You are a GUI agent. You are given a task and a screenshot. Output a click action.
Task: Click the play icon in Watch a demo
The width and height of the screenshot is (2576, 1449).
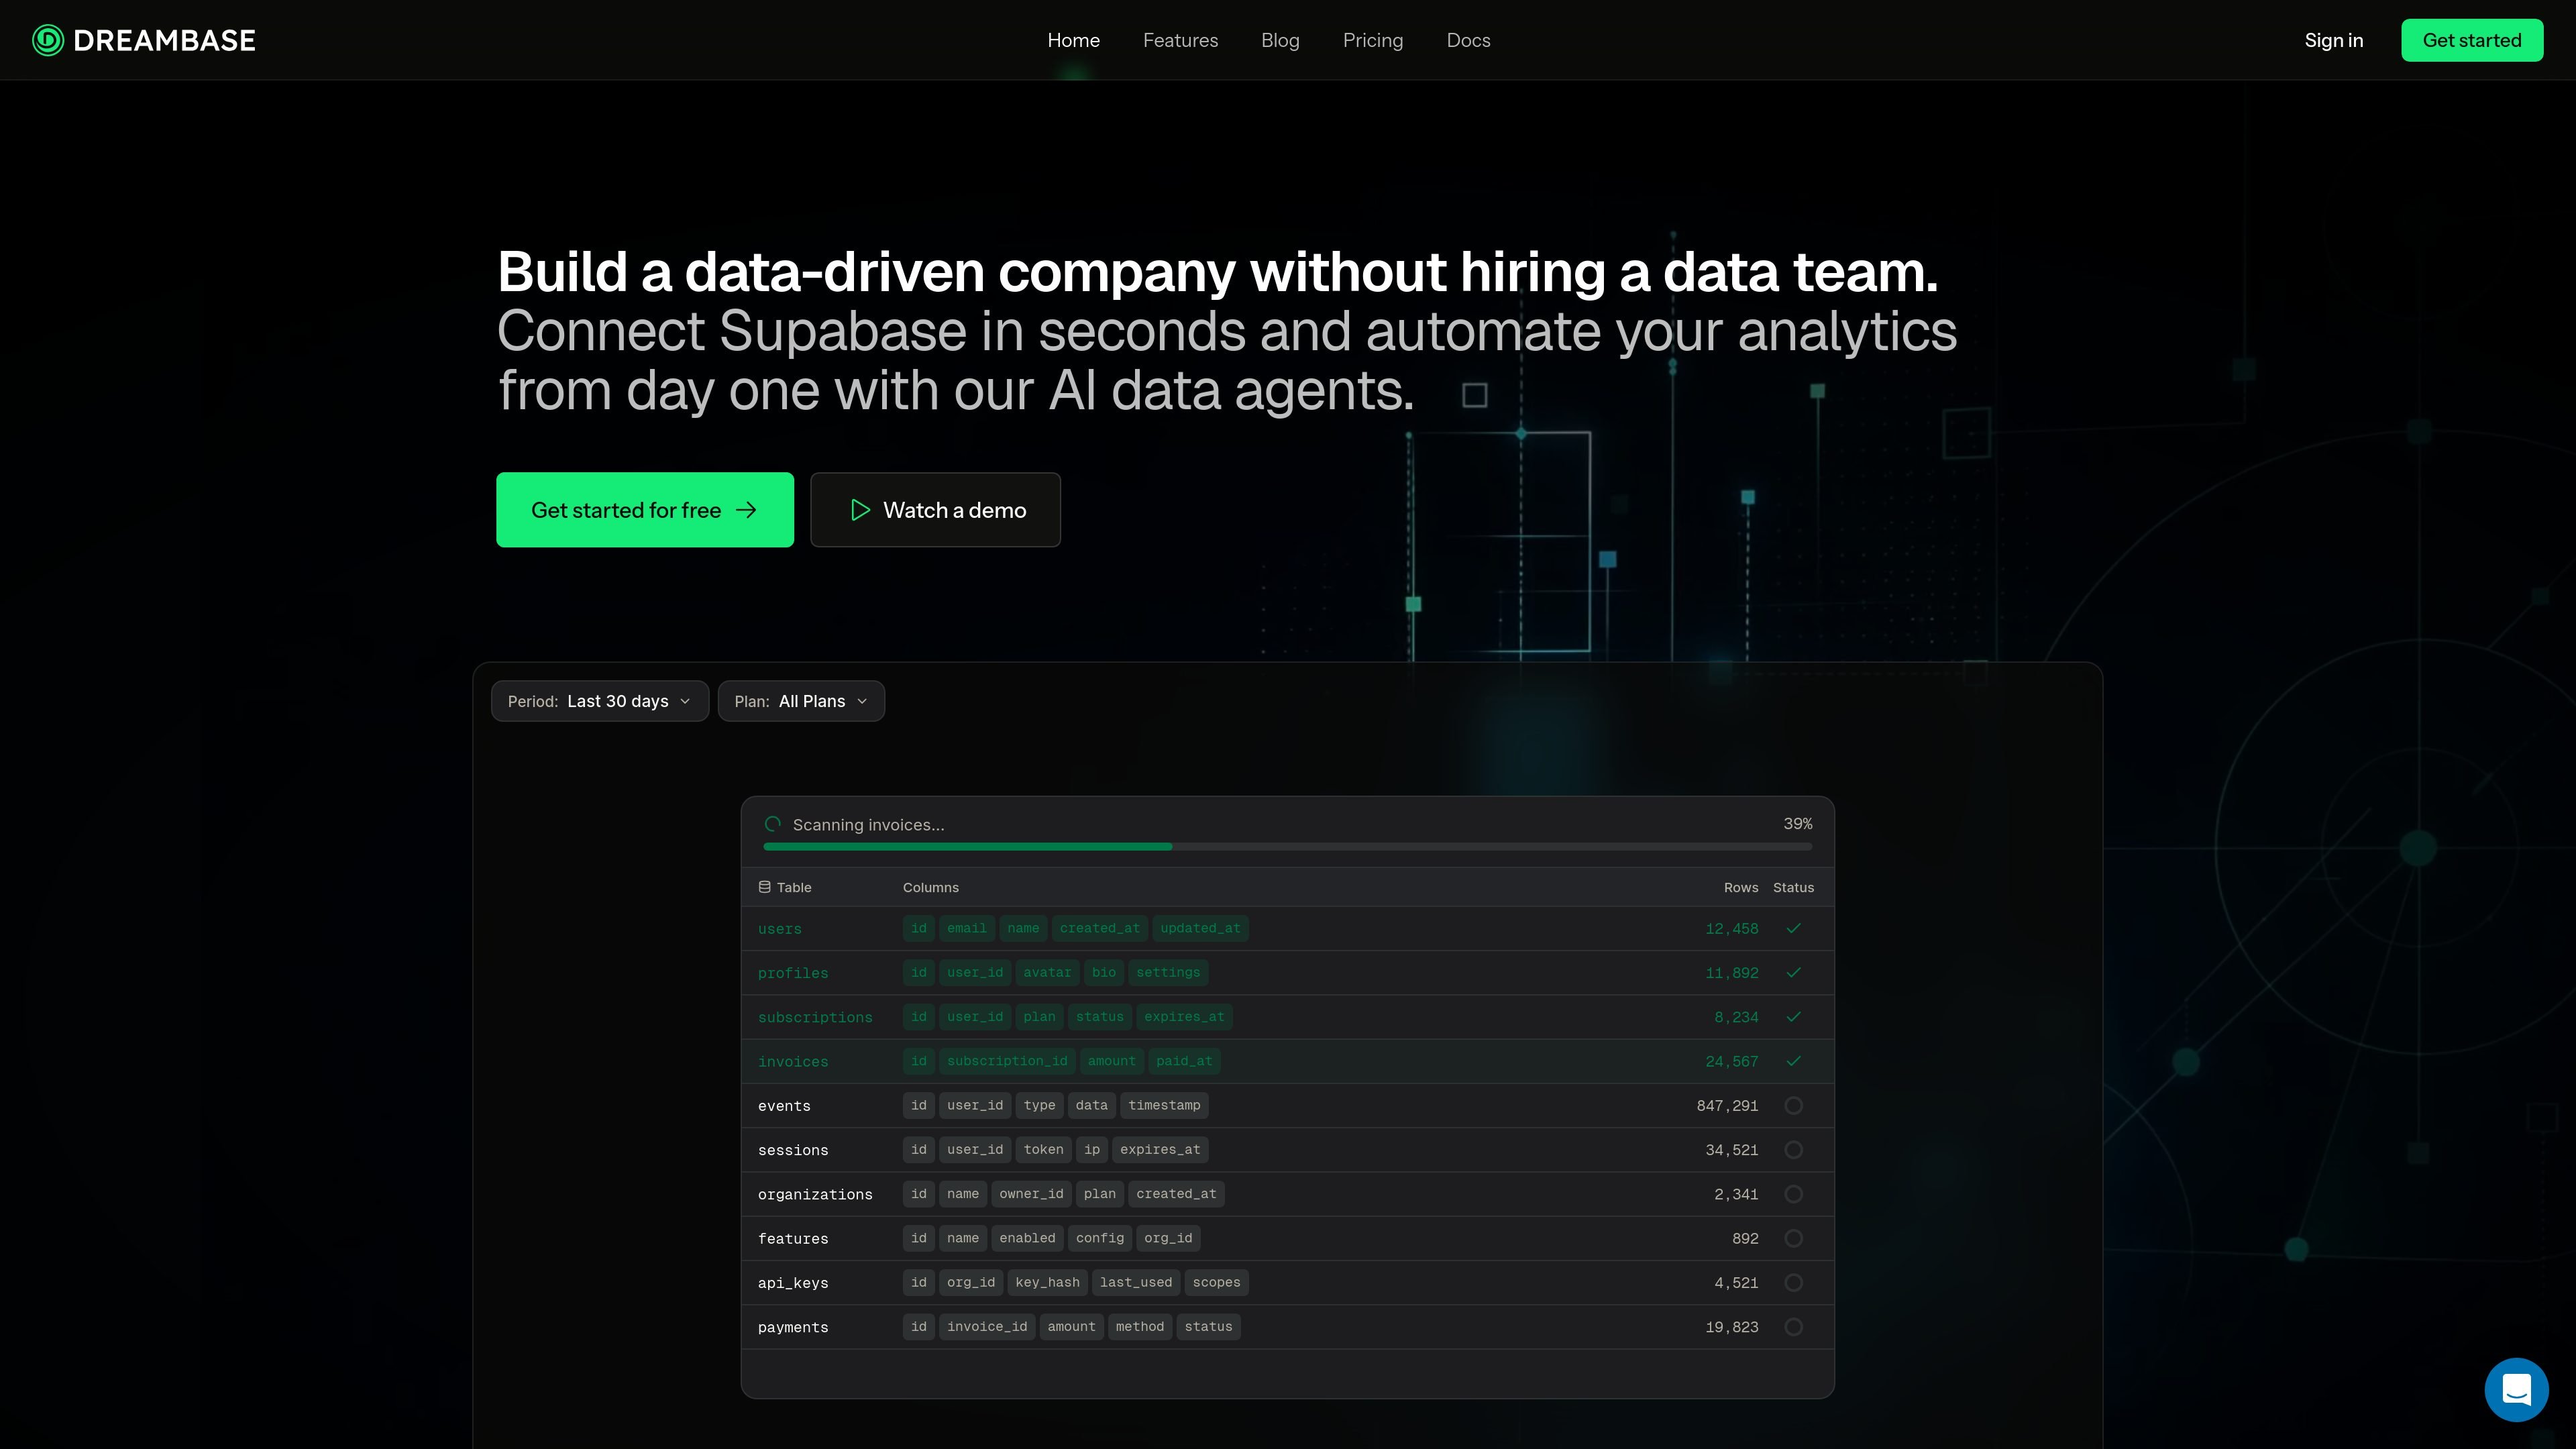860,510
